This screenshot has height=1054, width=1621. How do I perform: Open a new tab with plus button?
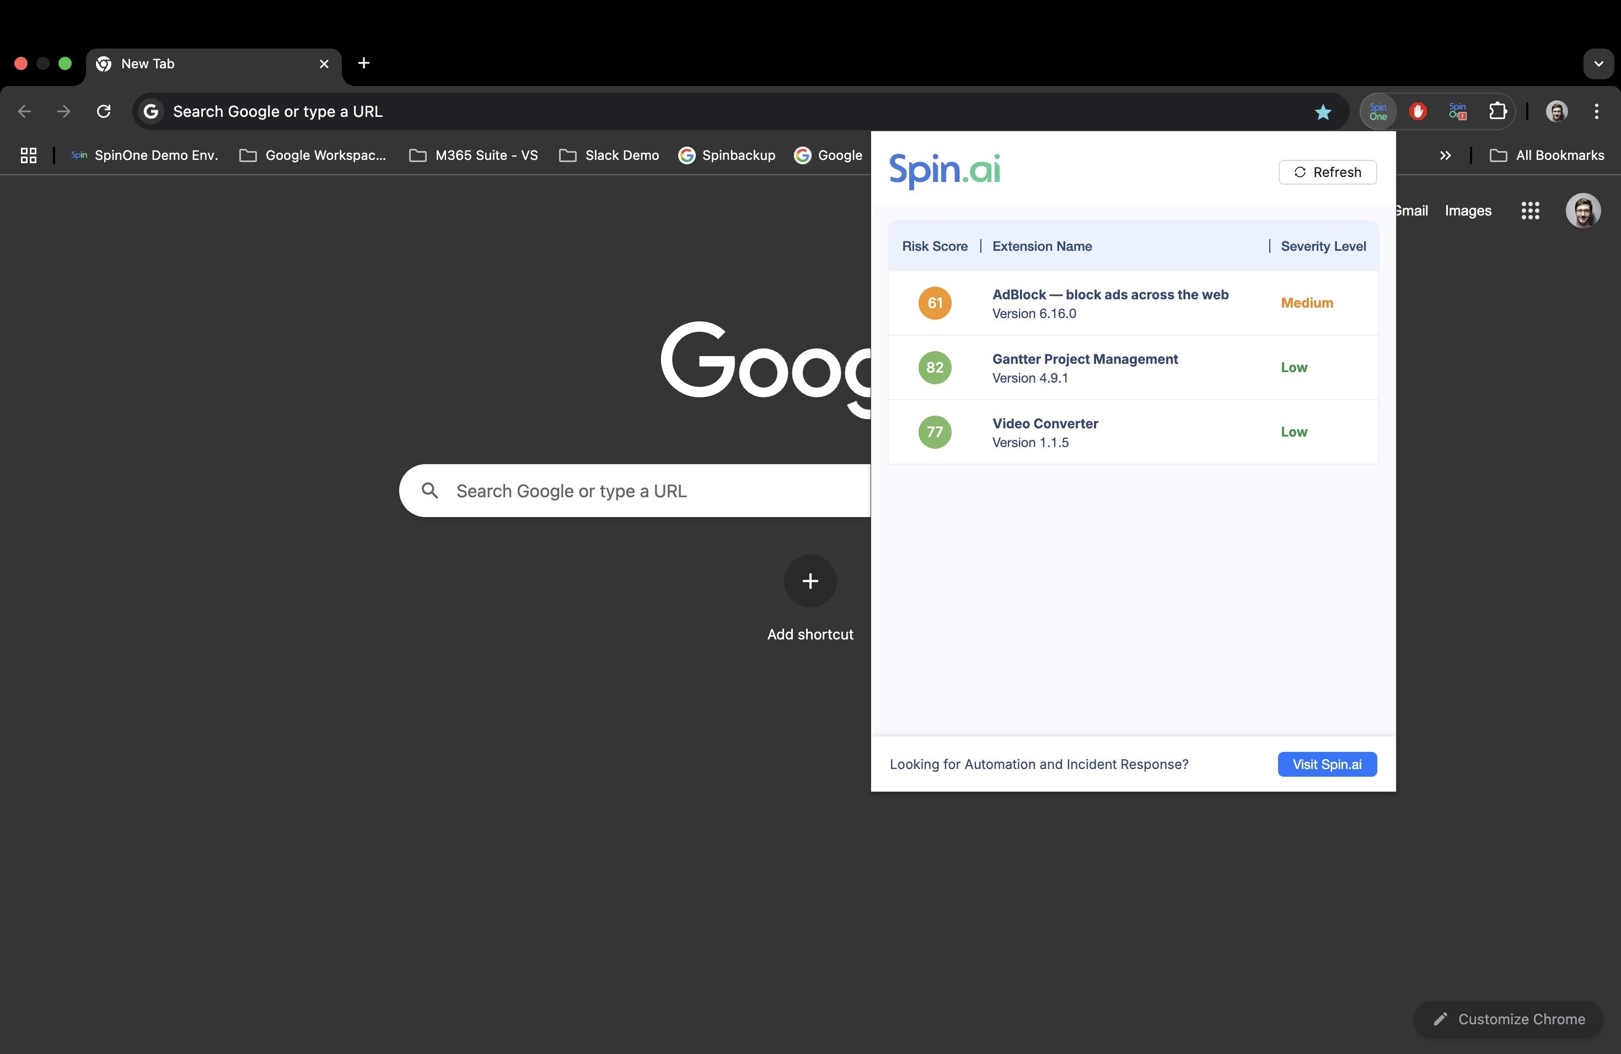[x=364, y=63]
